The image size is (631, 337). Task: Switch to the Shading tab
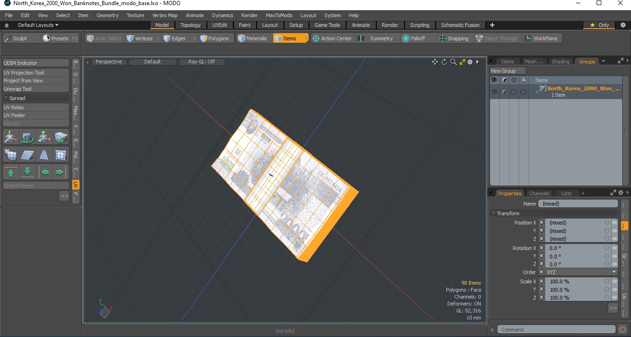[560, 62]
